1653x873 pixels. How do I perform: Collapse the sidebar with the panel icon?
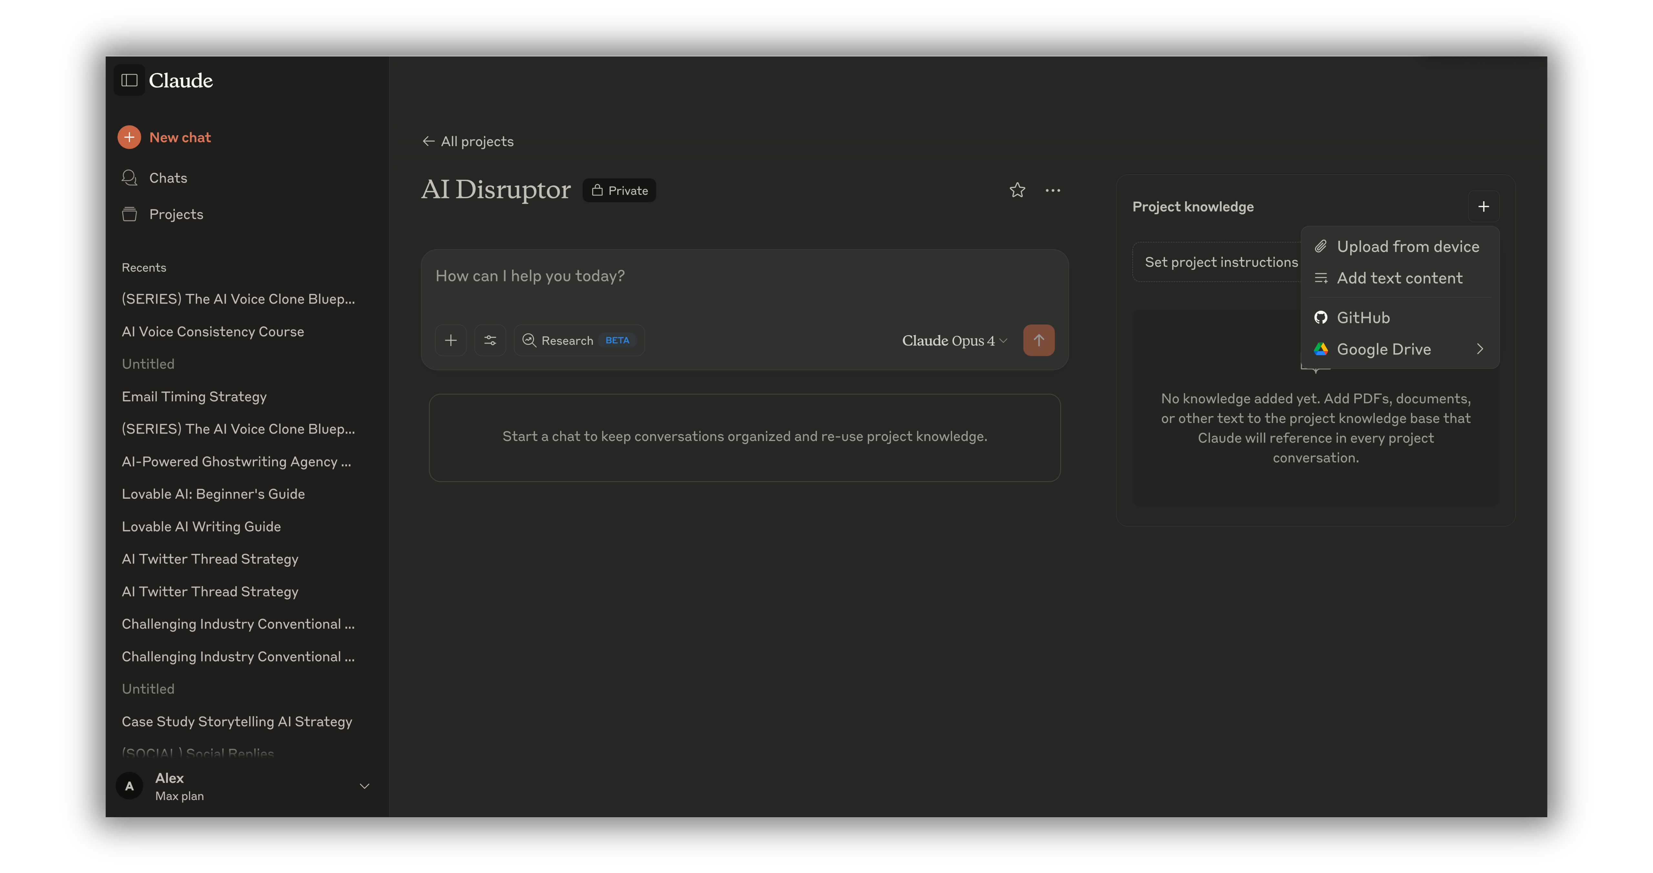(129, 80)
